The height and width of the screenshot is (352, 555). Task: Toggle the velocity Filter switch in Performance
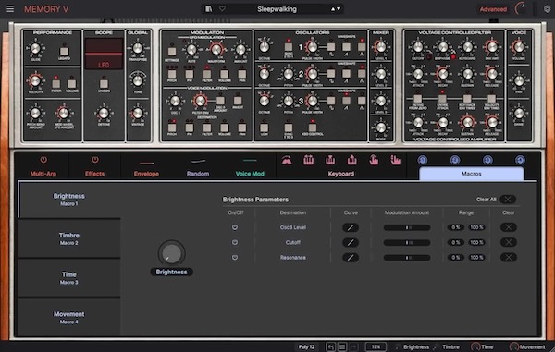[55, 83]
